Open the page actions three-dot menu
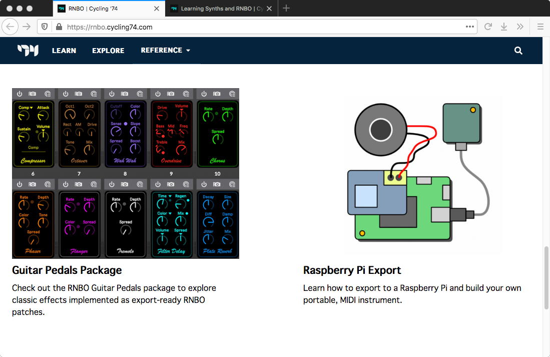The width and height of the screenshot is (550, 357). click(x=469, y=27)
